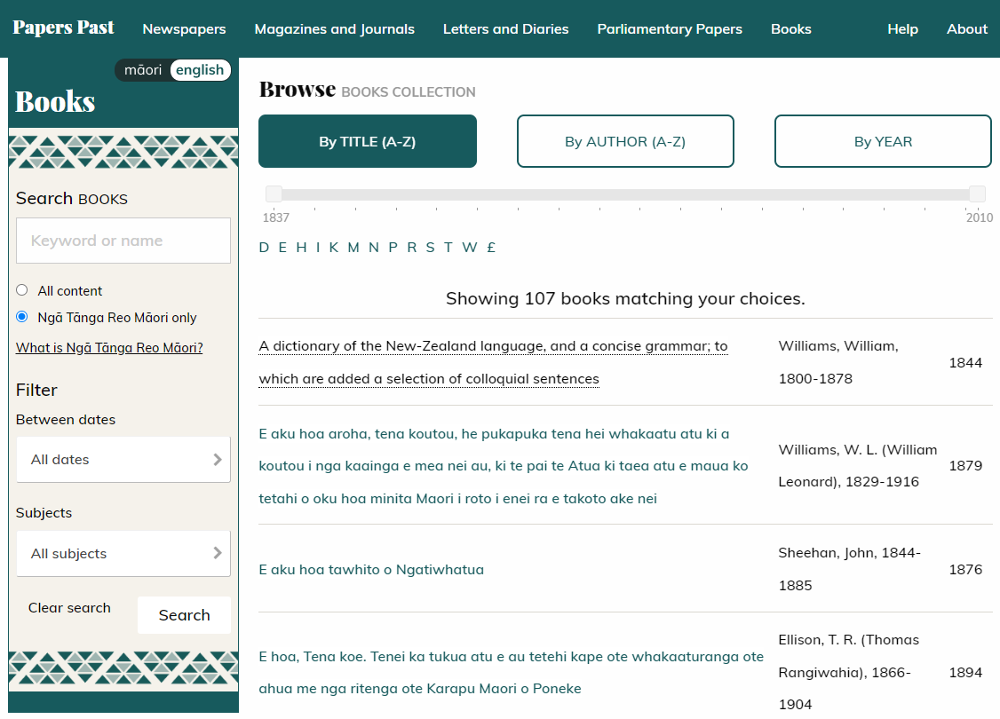Open the Help page
1000x719 pixels.
(902, 28)
